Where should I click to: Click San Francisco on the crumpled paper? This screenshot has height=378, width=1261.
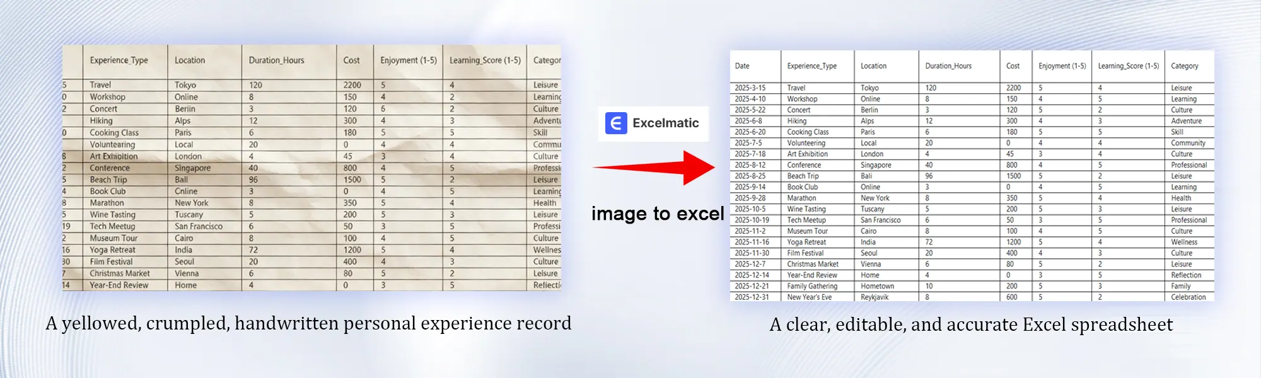coord(199,227)
